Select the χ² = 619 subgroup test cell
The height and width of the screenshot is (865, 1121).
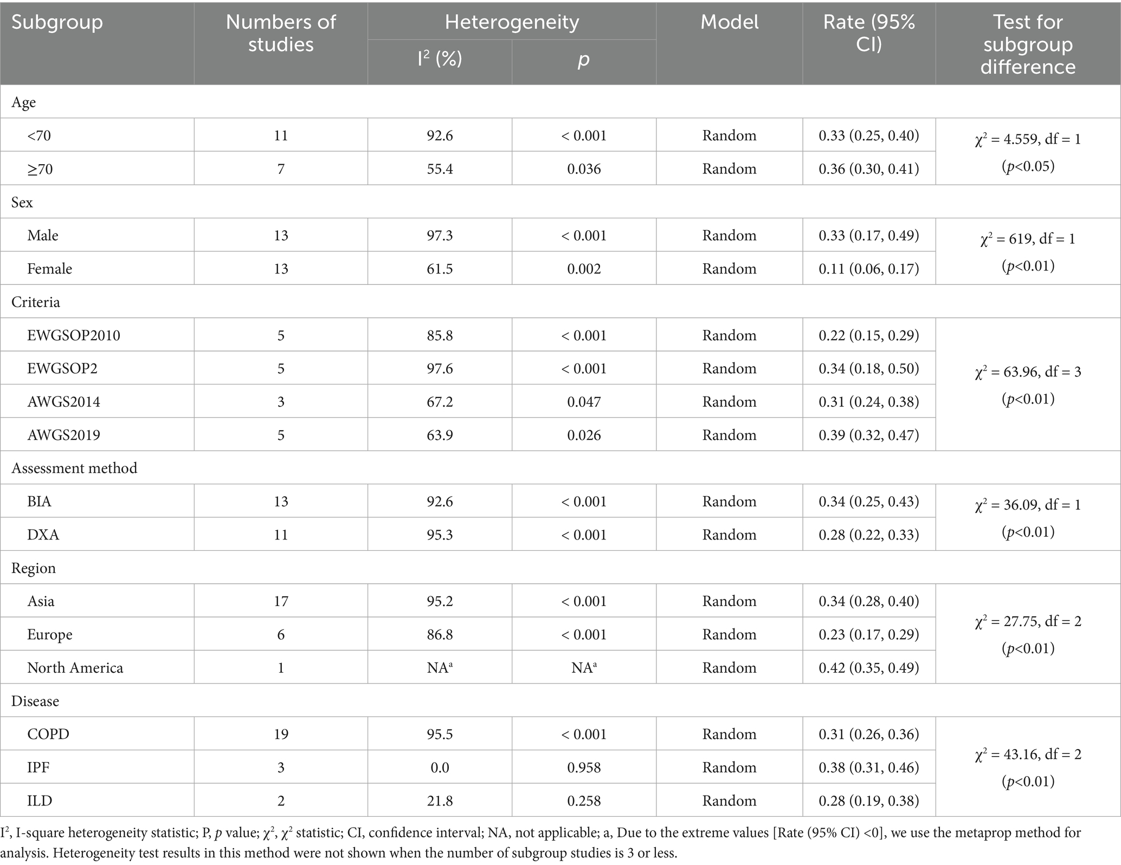[1028, 252]
